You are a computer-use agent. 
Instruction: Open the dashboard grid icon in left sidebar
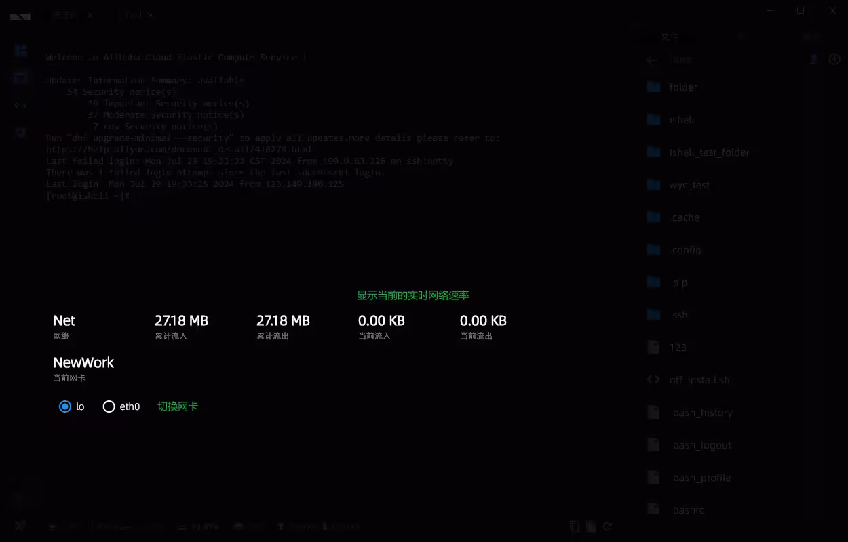pyautogui.click(x=20, y=50)
